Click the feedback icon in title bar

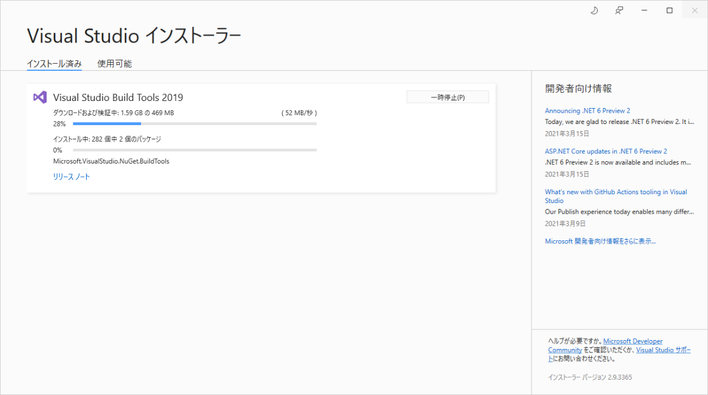[619, 10]
